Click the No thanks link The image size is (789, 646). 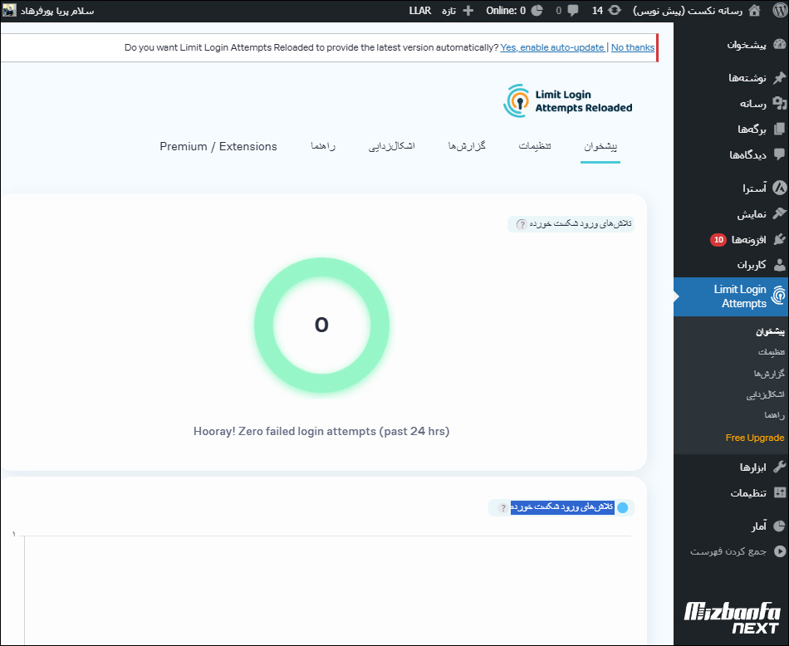point(633,47)
